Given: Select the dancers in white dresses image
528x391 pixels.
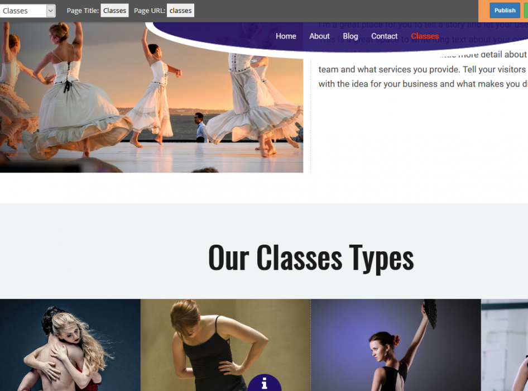Looking at the screenshot, I should (151, 97).
